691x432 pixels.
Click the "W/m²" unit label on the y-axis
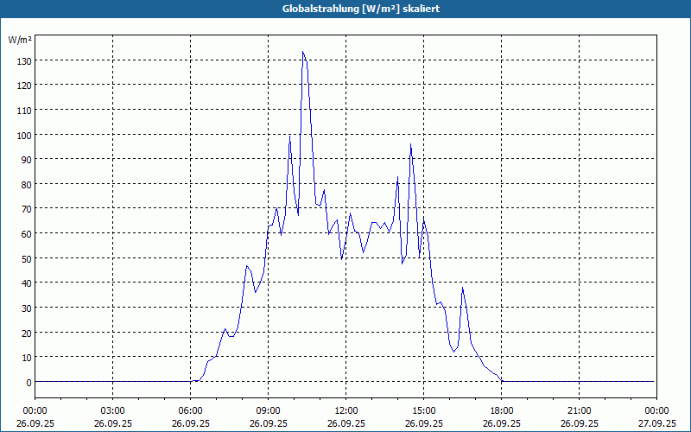[x=20, y=40]
